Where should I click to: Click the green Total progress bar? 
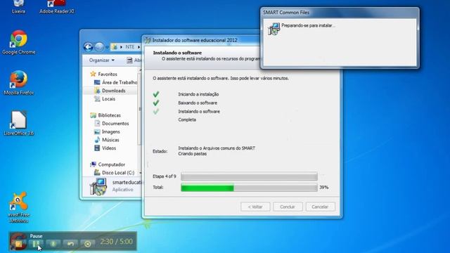pyautogui.click(x=249, y=188)
